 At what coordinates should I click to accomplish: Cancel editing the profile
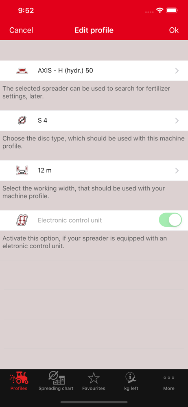coord(21,31)
